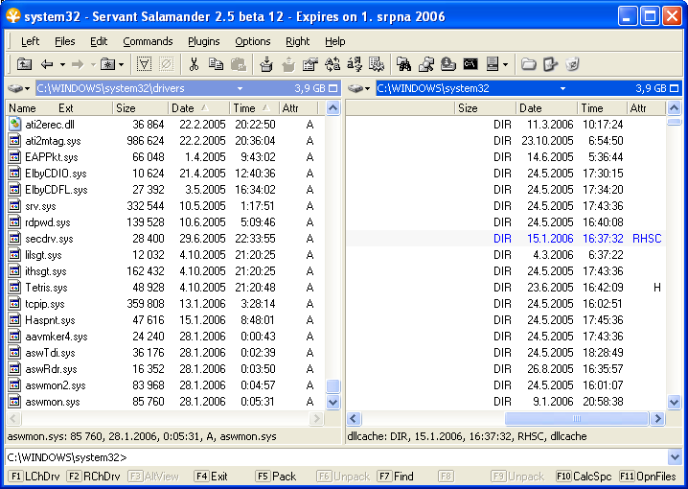Open the Commands menu
Viewport: 688px width, 489px height.
coord(148,41)
